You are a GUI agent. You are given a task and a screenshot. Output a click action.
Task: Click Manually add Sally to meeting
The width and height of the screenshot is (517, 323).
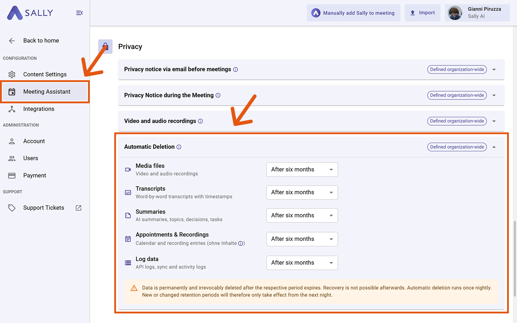pyautogui.click(x=353, y=13)
